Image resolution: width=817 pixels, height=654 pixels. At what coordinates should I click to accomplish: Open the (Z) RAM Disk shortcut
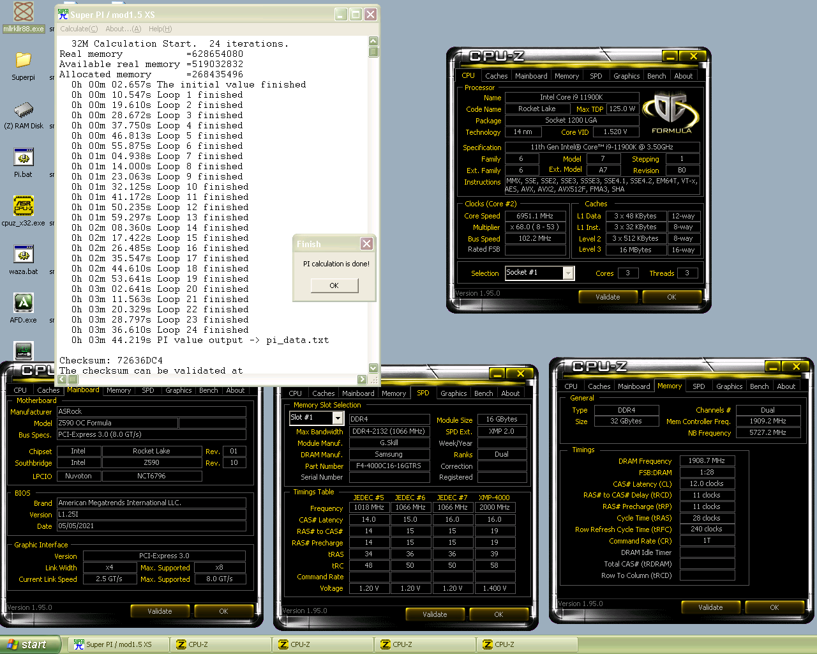(x=24, y=115)
